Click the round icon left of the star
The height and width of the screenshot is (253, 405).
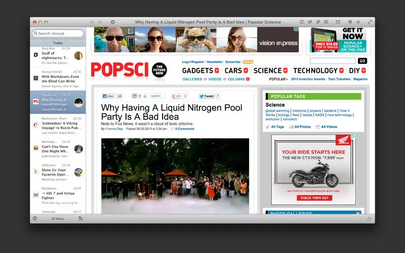350,22
